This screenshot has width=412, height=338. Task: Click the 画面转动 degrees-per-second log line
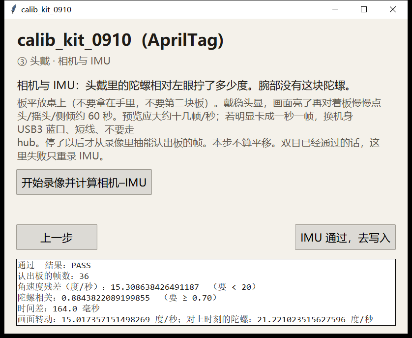pos(195,319)
